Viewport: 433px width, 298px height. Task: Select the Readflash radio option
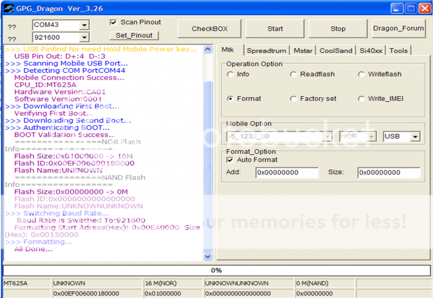293,74
